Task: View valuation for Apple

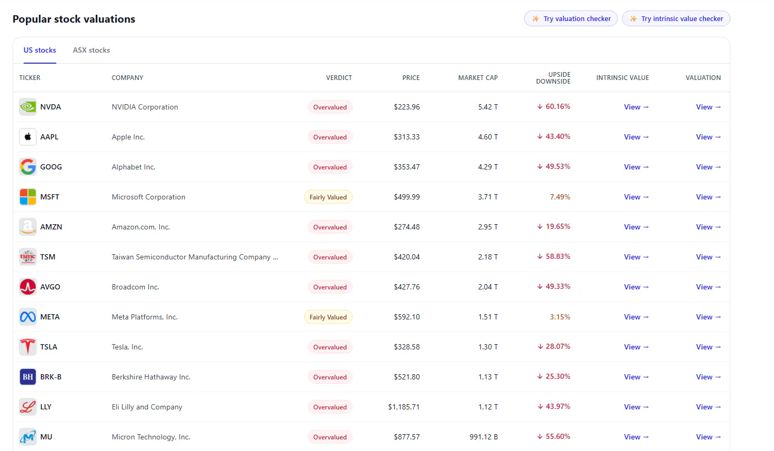Action: coord(708,137)
